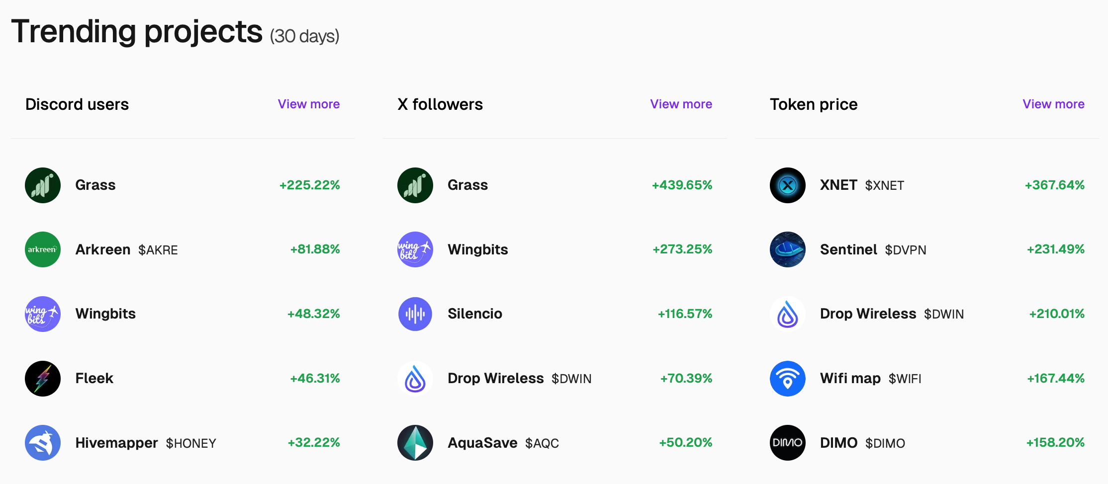
Task: View more Discord users projects
Action: click(309, 104)
